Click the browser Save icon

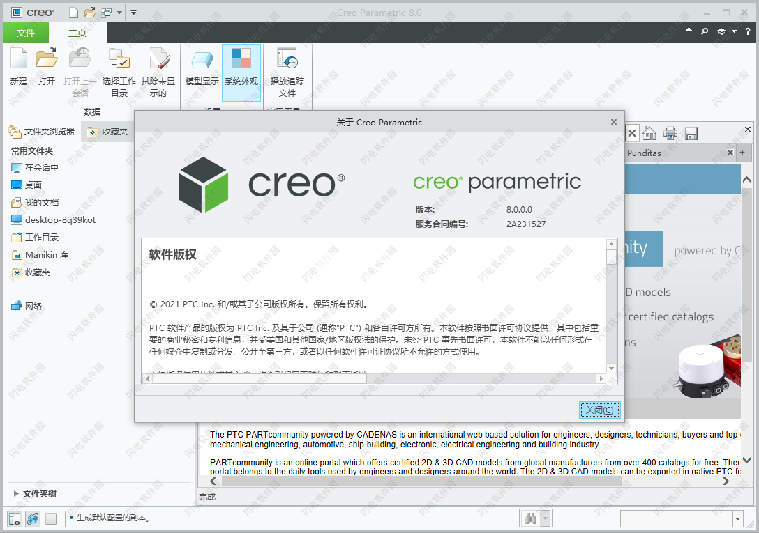pos(691,133)
